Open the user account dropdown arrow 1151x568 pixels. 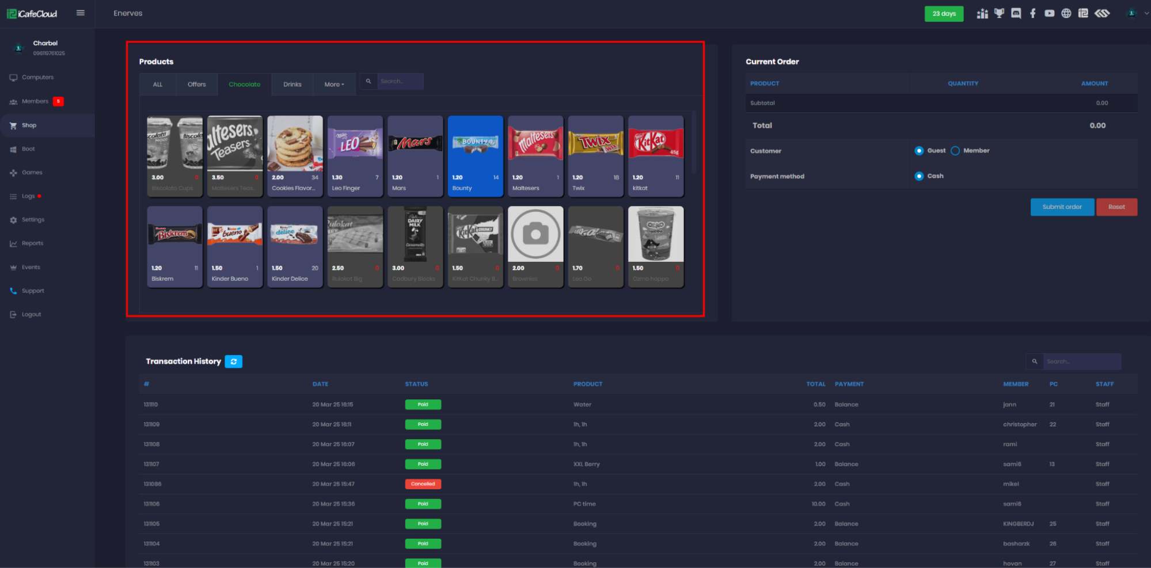[x=1146, y=13]
